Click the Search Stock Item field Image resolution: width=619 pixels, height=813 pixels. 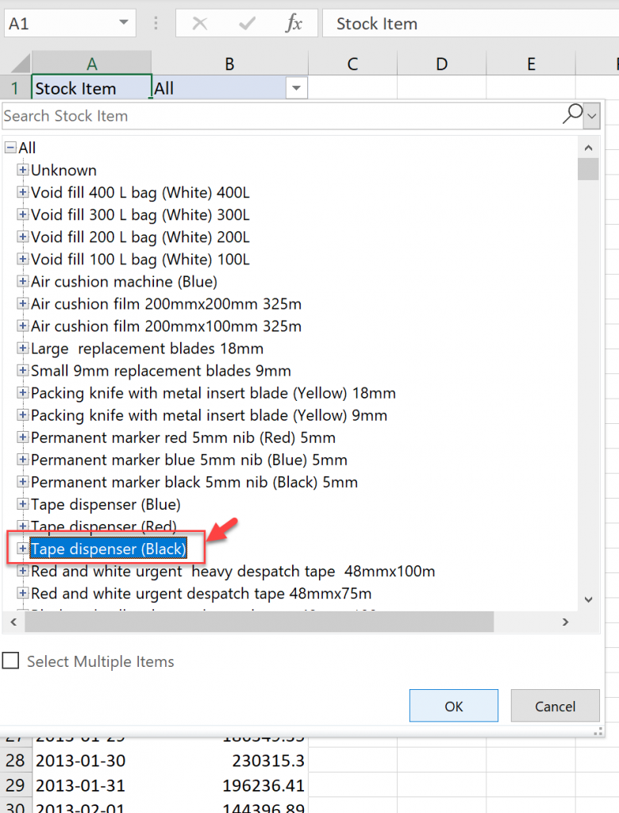[x=278, y=116]
